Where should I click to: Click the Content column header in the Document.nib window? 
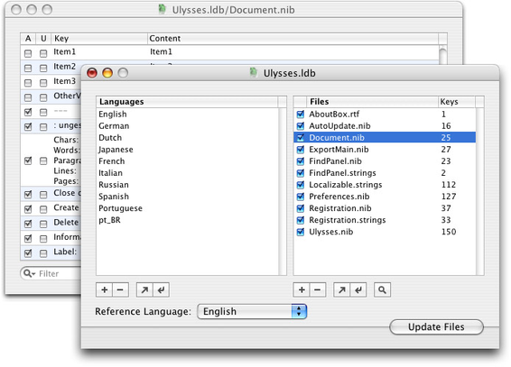click(x=293, y=39)
